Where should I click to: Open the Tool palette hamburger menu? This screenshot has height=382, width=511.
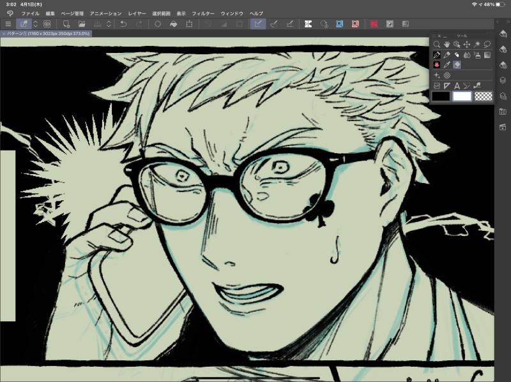tap(434, 36)
